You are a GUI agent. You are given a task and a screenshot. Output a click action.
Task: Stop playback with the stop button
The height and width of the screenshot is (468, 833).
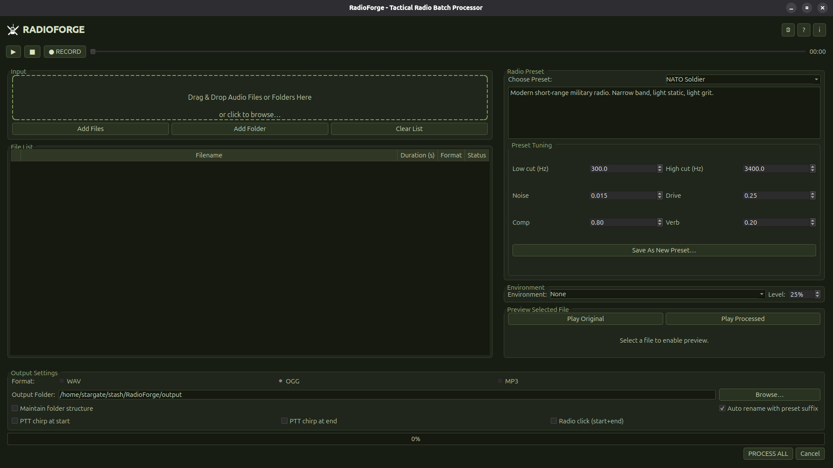click(x=32, y=52)
